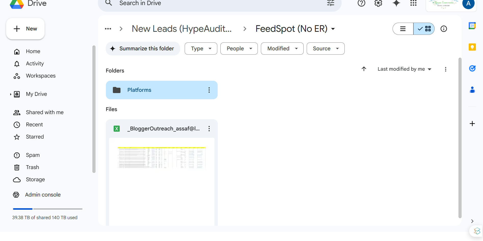Open Workspaces in sidebar
Viewport: 483px width, 241px height.
coord(41,76)
